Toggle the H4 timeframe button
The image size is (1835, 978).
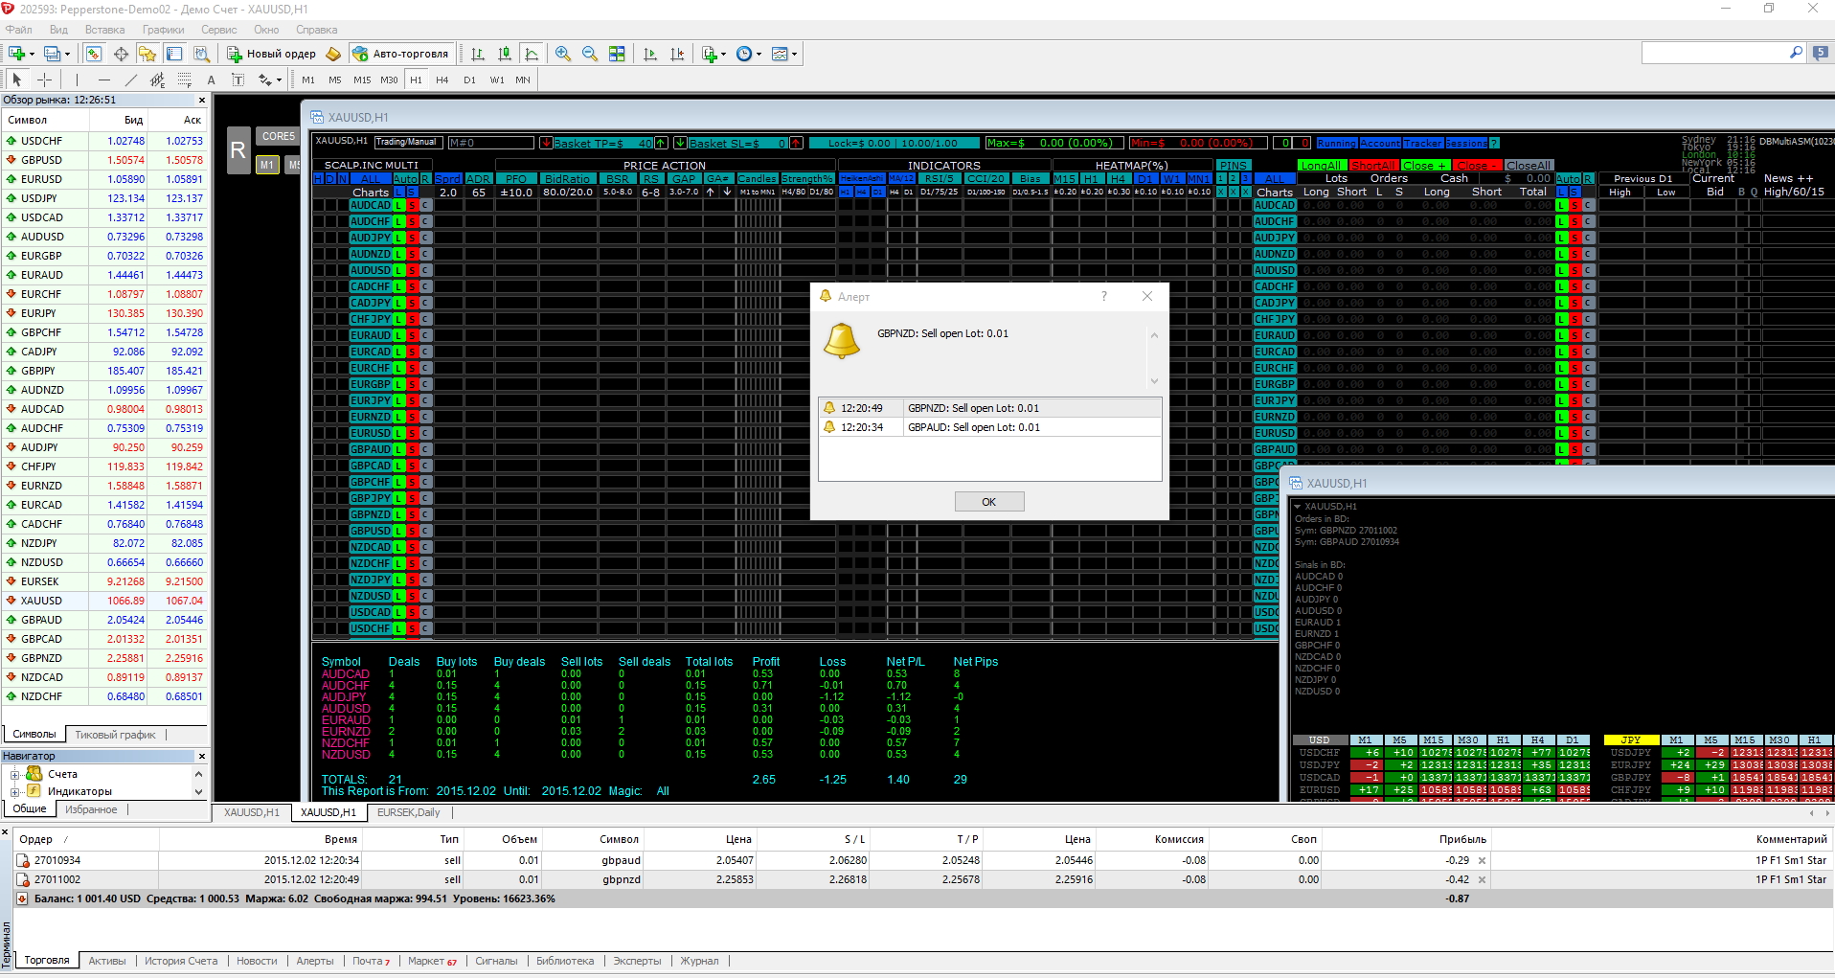pos(442,80)
